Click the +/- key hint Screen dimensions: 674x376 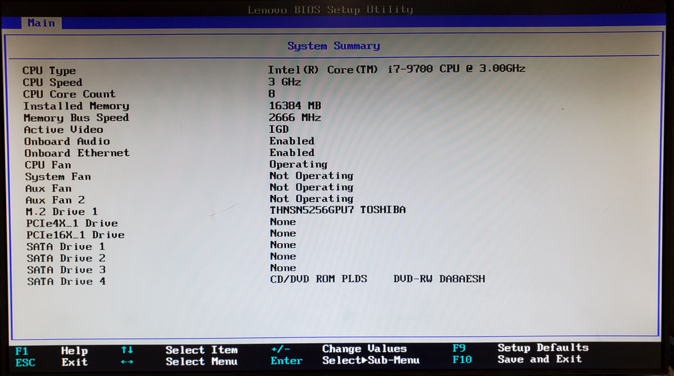280,350
